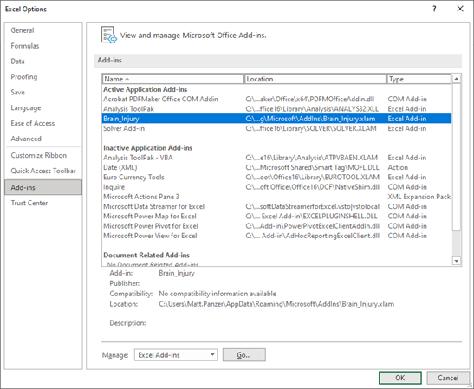Screen dimensions: 474x389
Task: Click the SOLVER.XLAM location cell
Action: [x=311, y=128]
